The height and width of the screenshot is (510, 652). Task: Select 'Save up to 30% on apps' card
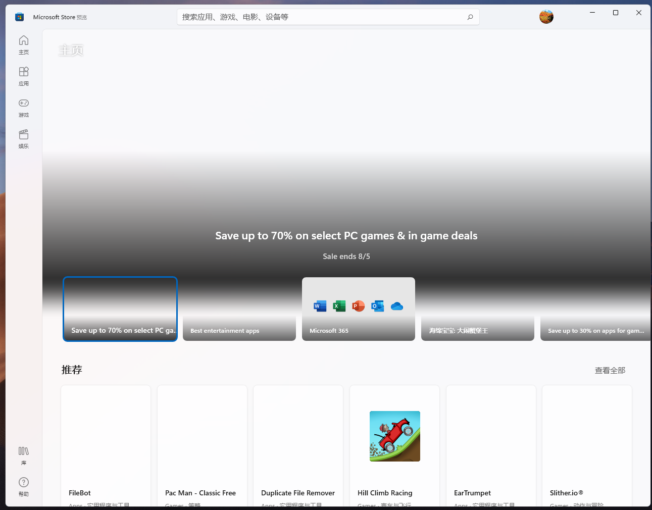pyautogui.click(x=595, y=309)
